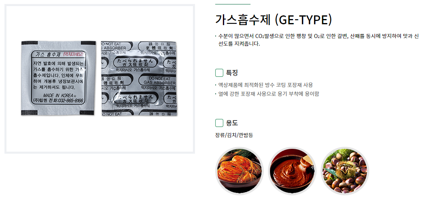Image resolution: width=426 pixels, height=201 pixels.
Task: Open the kimchi circular thumbnail
Action: tap(240, 171)
